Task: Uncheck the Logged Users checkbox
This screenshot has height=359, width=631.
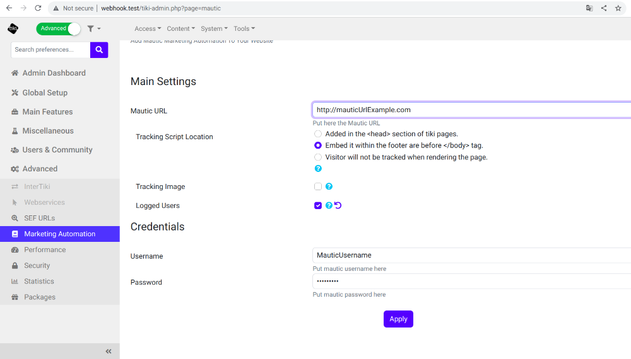Action: point(318,205)
